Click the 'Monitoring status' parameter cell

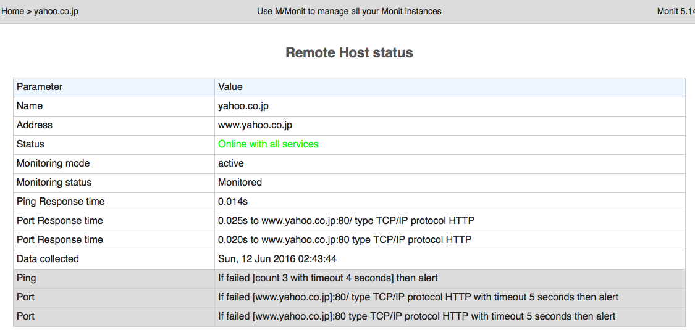[114, 182]
